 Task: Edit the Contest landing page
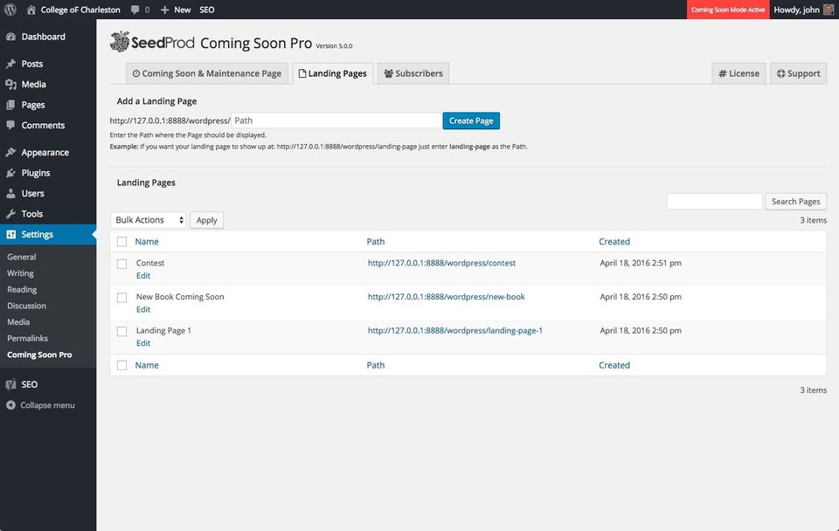(x=142, y=276)
